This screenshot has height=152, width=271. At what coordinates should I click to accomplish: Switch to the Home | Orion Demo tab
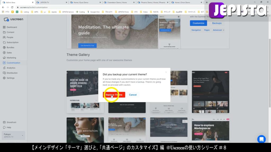[x=187, y=2]
